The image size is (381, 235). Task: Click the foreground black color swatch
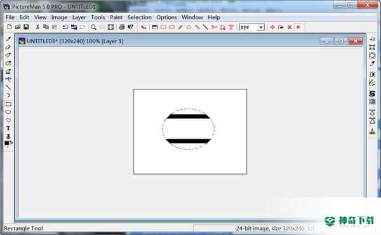7,143
